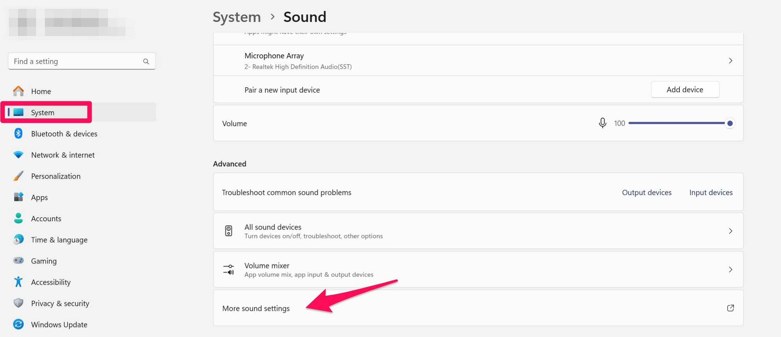Open All sound devices chevron
Image resolution: width=781 pixels, height=337 pixels.
pos(730,231)
